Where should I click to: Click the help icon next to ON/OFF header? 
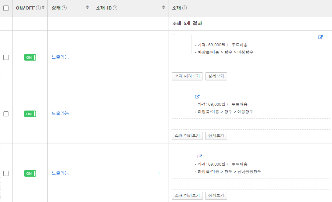tap(39, 8)
